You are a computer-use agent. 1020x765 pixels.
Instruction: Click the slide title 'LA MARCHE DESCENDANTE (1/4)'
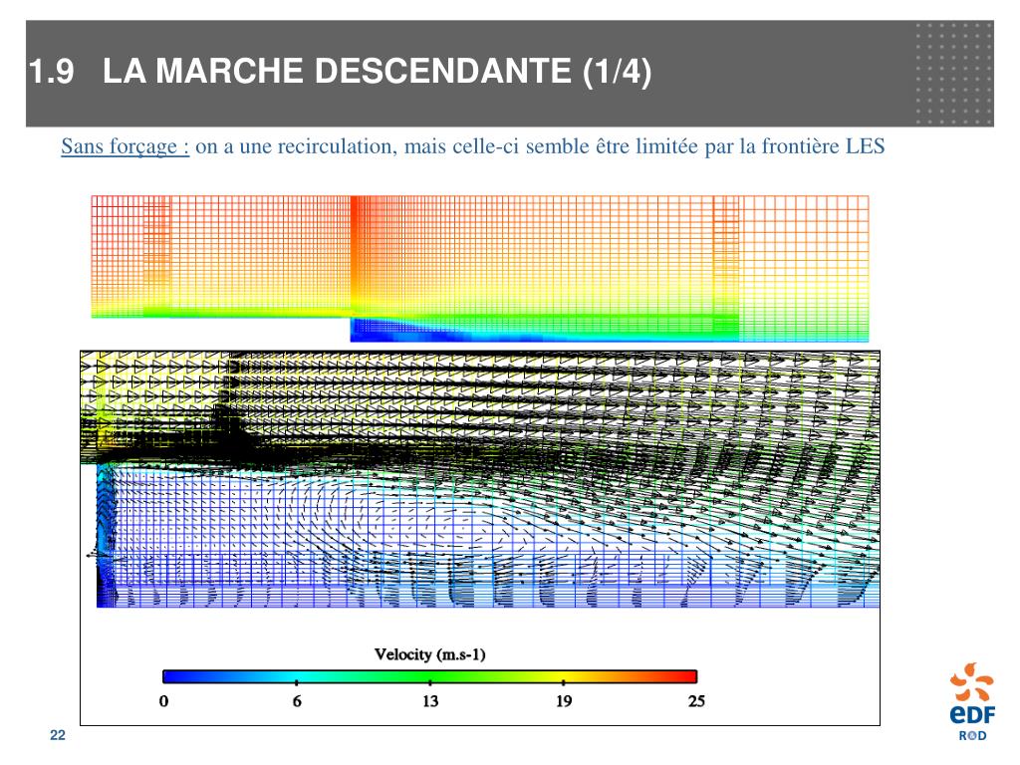click(377, 71)
